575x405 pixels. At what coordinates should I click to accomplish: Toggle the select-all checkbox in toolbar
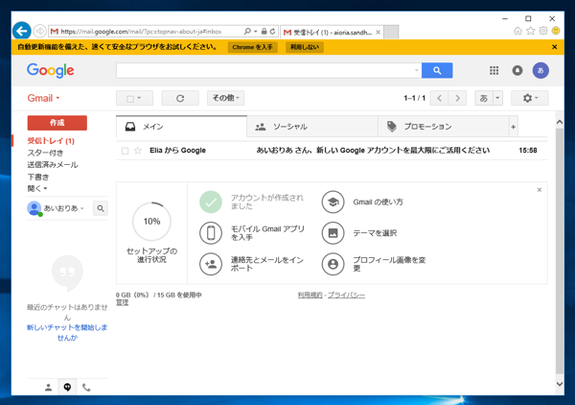pyautogui.click(x=130, y=99)
